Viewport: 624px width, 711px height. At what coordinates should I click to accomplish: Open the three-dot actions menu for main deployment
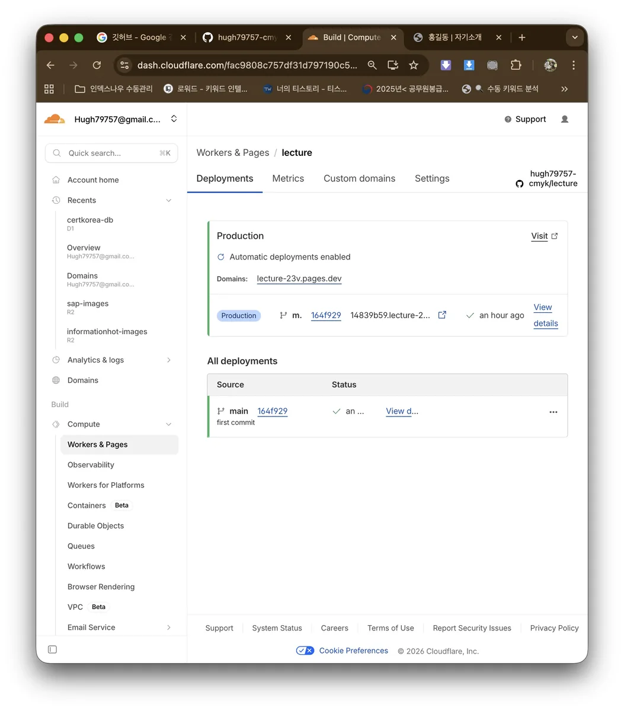pos(553,412)
